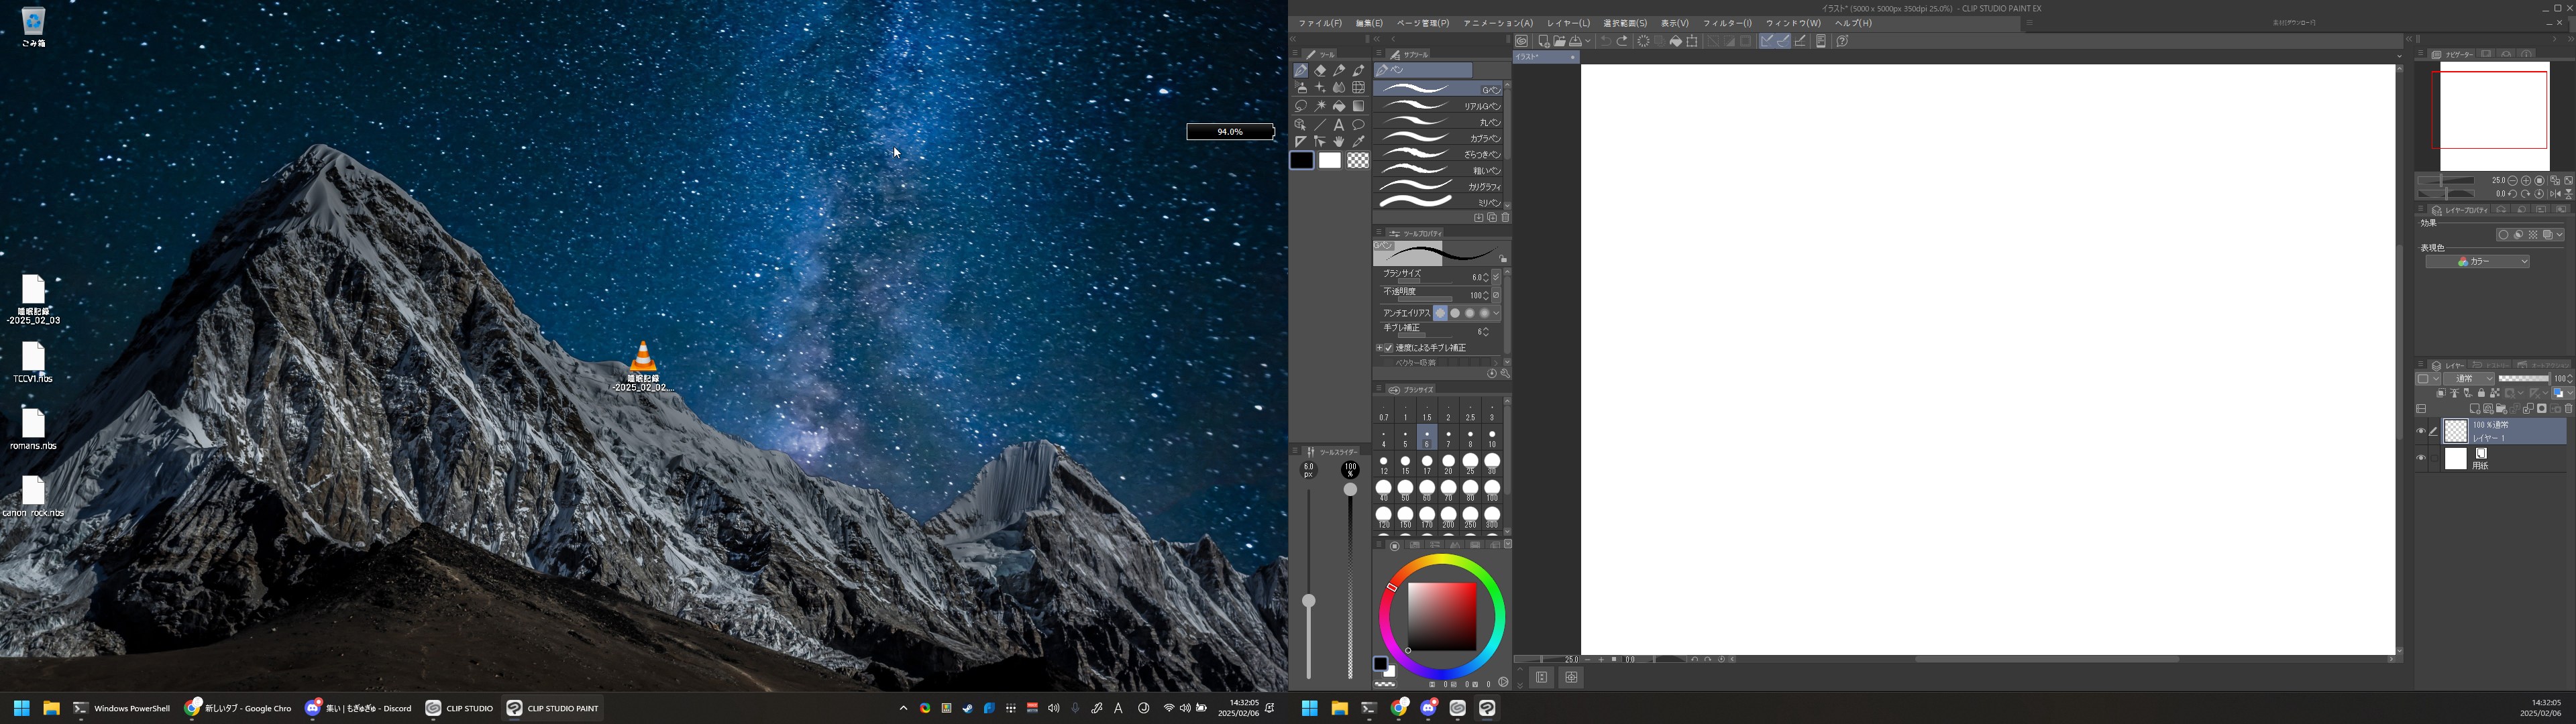The width and height of the screenshot is (2576, 724).
Task: Delete the layer with the trash icon
Action: point(2568,409)
